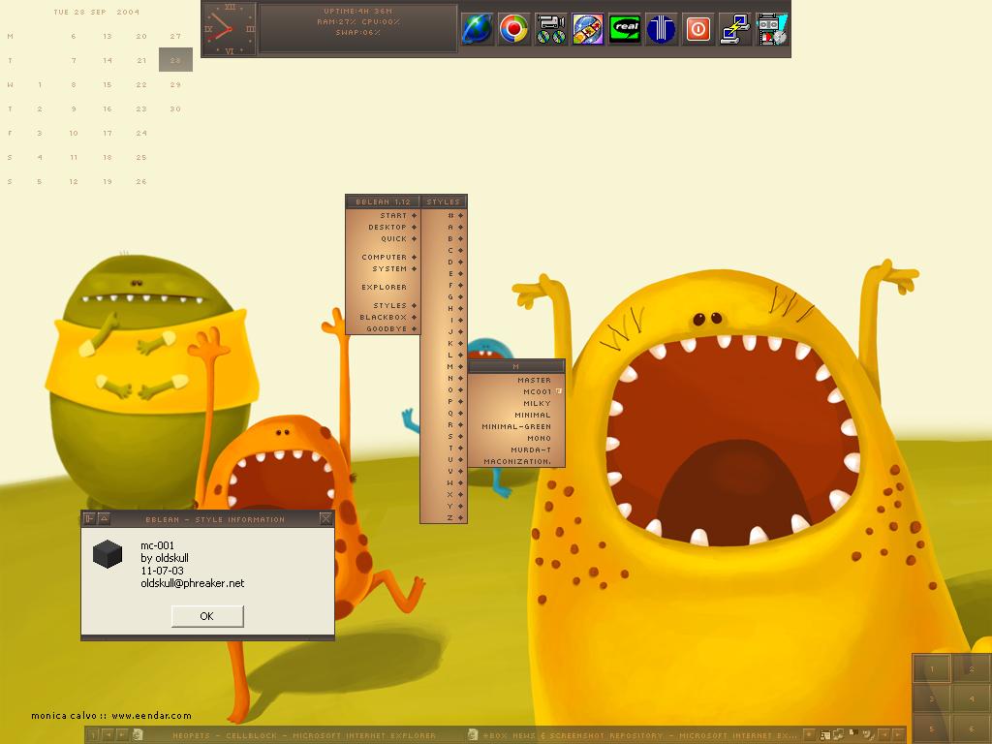This screenshot has height=744, width=992.
Task: Click the highlighted date 28 in calendar
Action: pos(175,60)
